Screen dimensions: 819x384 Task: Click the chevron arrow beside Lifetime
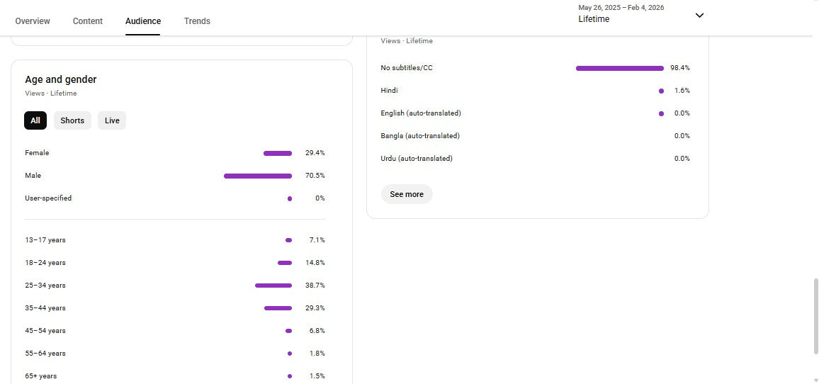point(699,15)
